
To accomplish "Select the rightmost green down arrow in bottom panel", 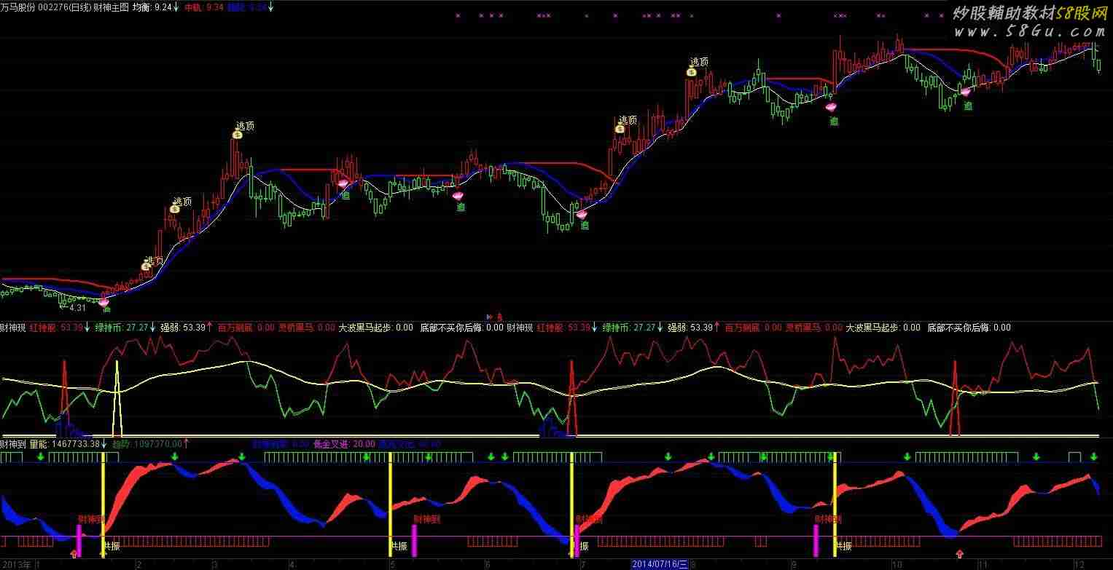I will [1093, 456].
